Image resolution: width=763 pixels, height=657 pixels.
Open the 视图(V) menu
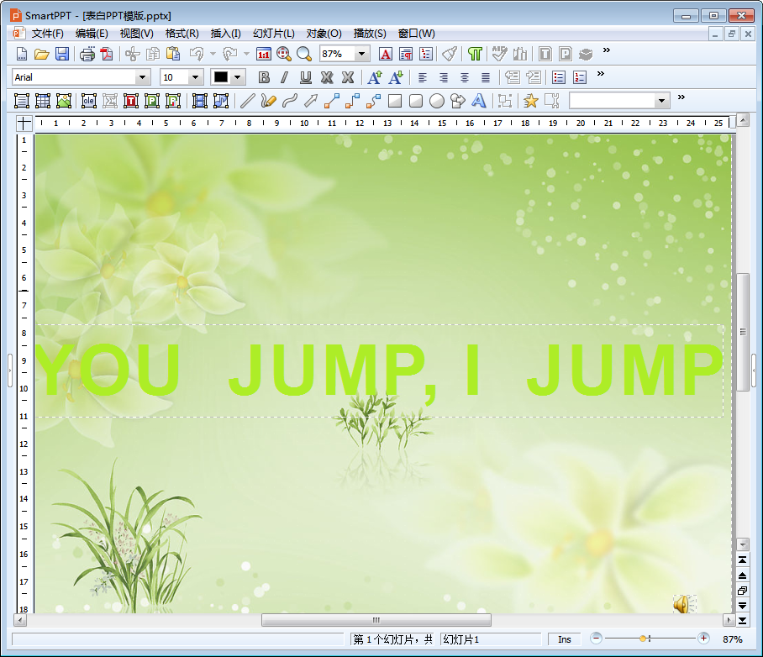136,34
